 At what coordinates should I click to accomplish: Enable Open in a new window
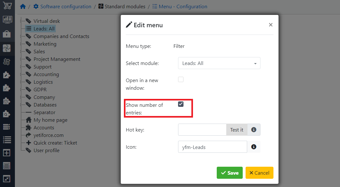[x=181, y=79]
